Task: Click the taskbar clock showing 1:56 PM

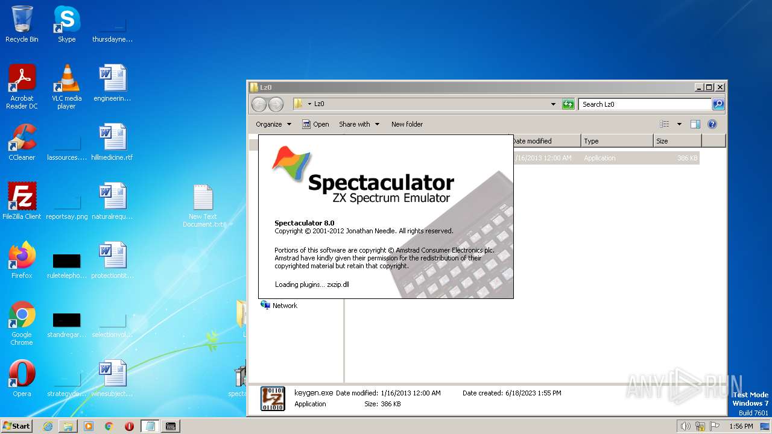Action: click(741, 426)
